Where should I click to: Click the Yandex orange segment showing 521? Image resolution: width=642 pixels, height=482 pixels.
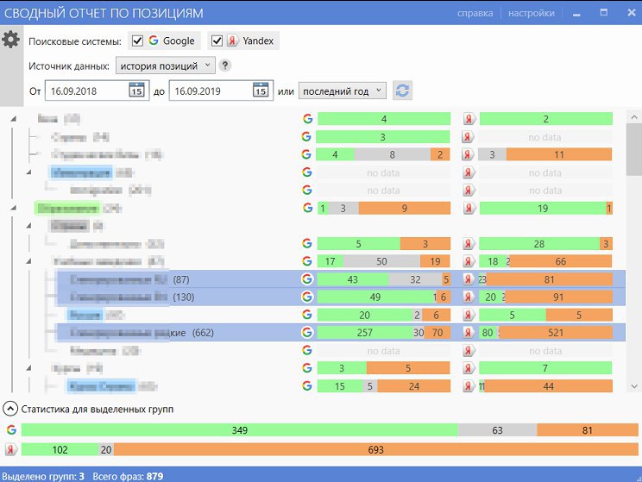tap(556, 333)
